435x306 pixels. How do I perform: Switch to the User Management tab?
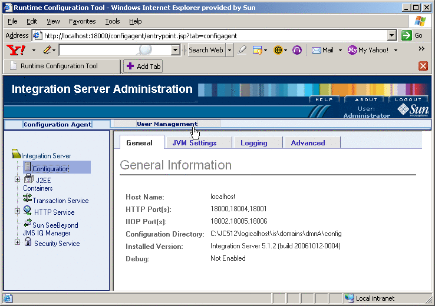[x=167, y=124]
